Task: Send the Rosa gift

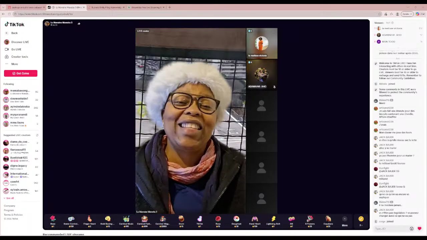Action: coord(218,221)
